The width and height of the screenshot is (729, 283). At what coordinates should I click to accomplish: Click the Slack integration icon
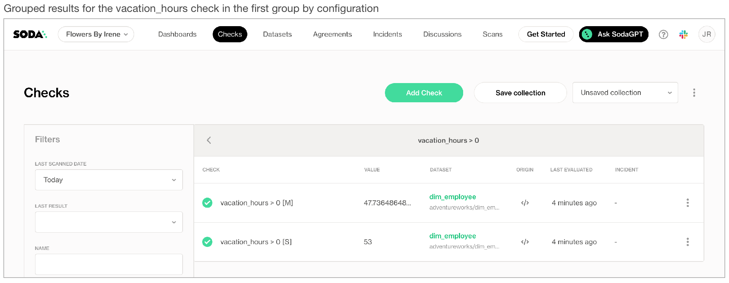[x=684, y=35]
